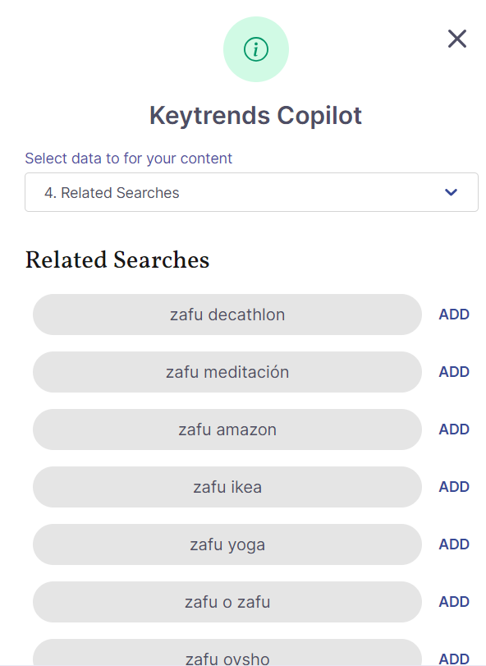Select the zafu decathlon search pill
The height and width of the screenshot is (666, 486).
click(x=227, y=315)
